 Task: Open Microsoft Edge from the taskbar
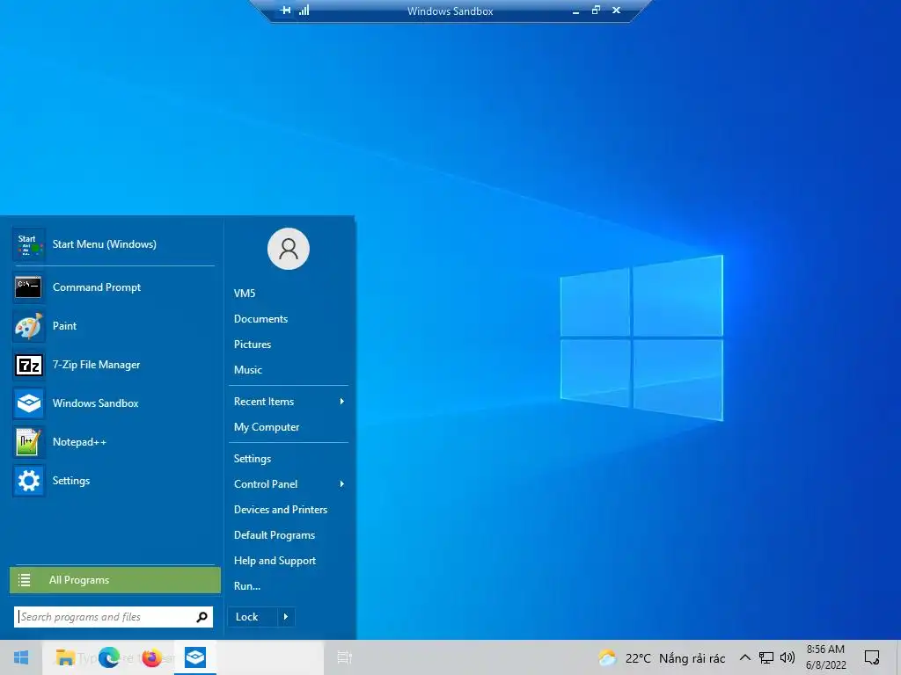108,657
